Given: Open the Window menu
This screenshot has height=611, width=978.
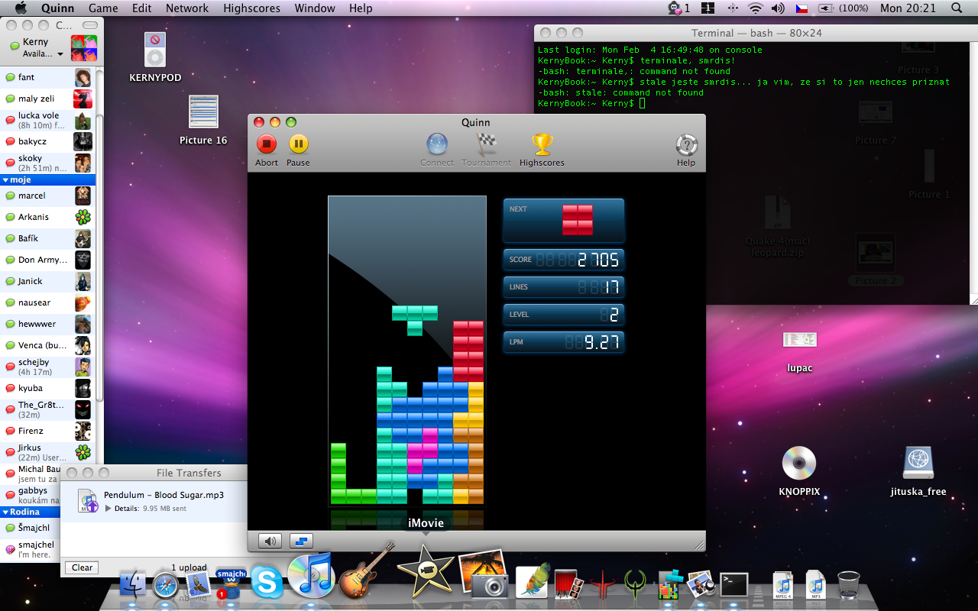Looking at the screenshot, I should [315, 8].
